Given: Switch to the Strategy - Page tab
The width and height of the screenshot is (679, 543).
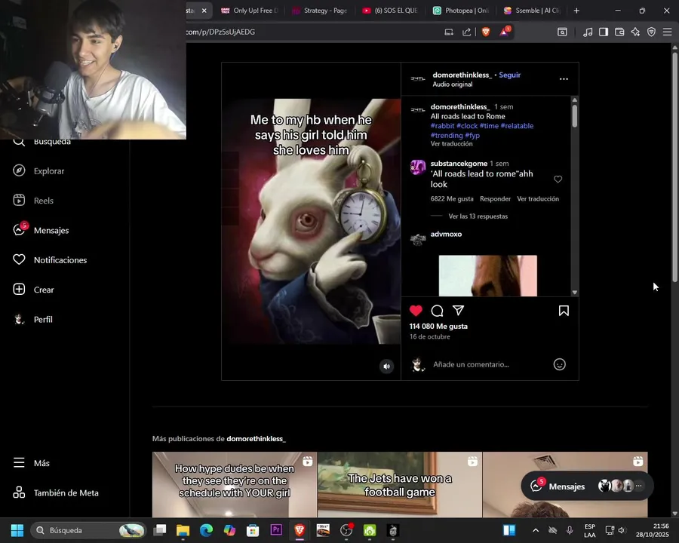Looking at the screenshot, I should (321, 11).
